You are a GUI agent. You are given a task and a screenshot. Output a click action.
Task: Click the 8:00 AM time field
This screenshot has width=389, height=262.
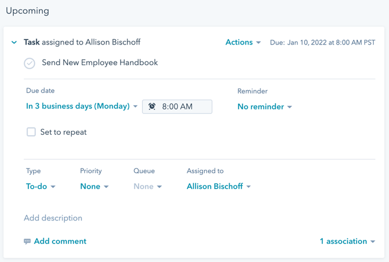coord(177,107)
